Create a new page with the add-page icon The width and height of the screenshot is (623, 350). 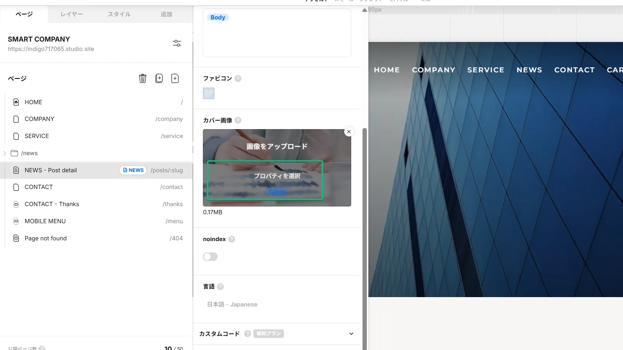tap(175, 78)
